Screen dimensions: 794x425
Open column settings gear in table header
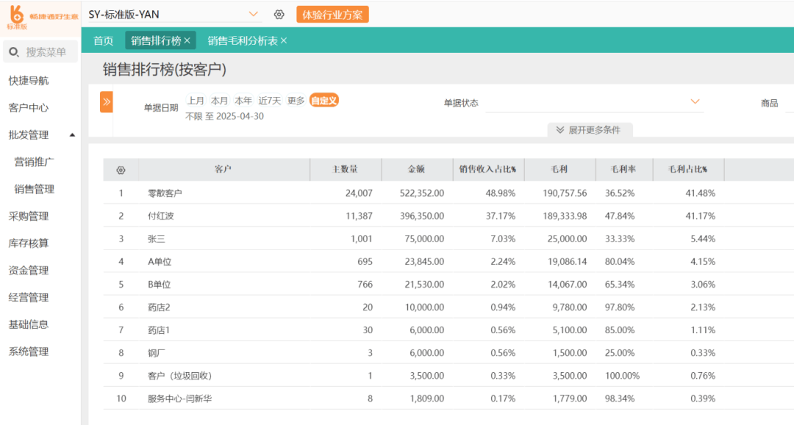(x=120, y=169)
